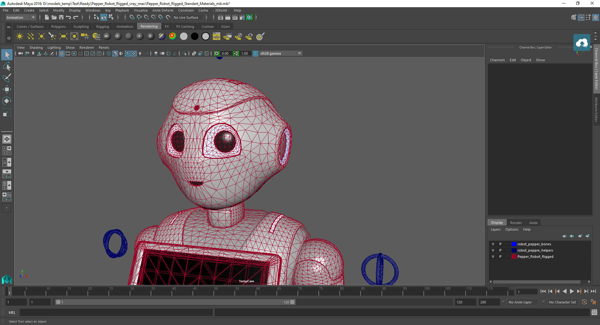600x325 pixels.
Task: Click the black material sphere shelf icon
Action: [x=194, y=36]
